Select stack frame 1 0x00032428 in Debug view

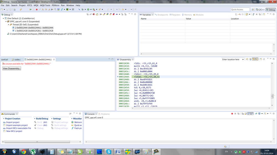tap(34, 31)
